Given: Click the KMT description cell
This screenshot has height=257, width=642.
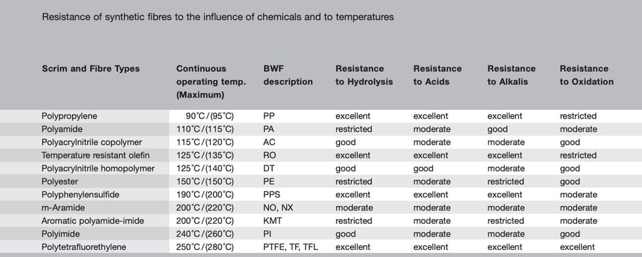Looking at the screenshot, I should [x=273, y=221].
